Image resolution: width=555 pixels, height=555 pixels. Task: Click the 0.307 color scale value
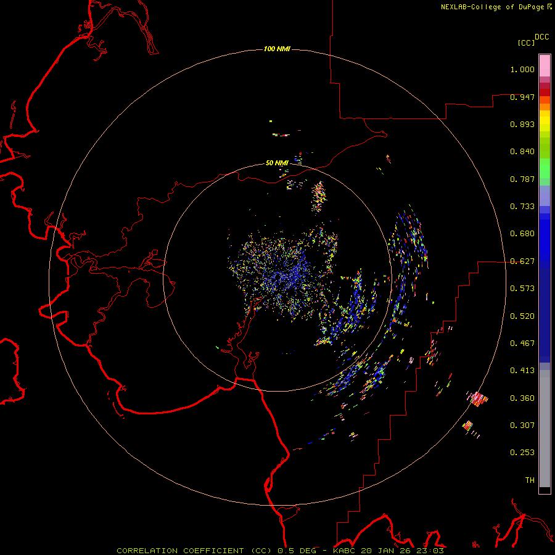pyautogui.click(x=522, y=425)
